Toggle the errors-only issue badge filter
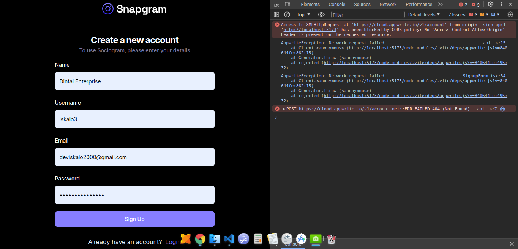This screenshot has width=518, height=249. tap(473, 14)
